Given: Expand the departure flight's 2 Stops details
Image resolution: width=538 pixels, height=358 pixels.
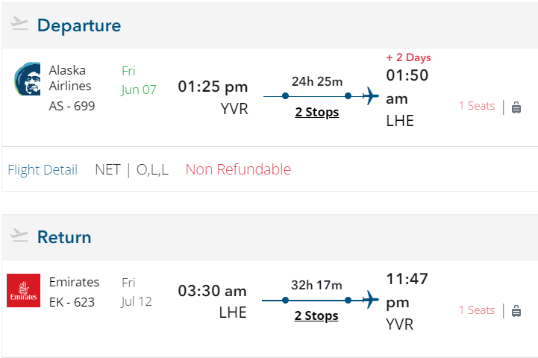Looking at the screenshot, I should pos(316,112).
